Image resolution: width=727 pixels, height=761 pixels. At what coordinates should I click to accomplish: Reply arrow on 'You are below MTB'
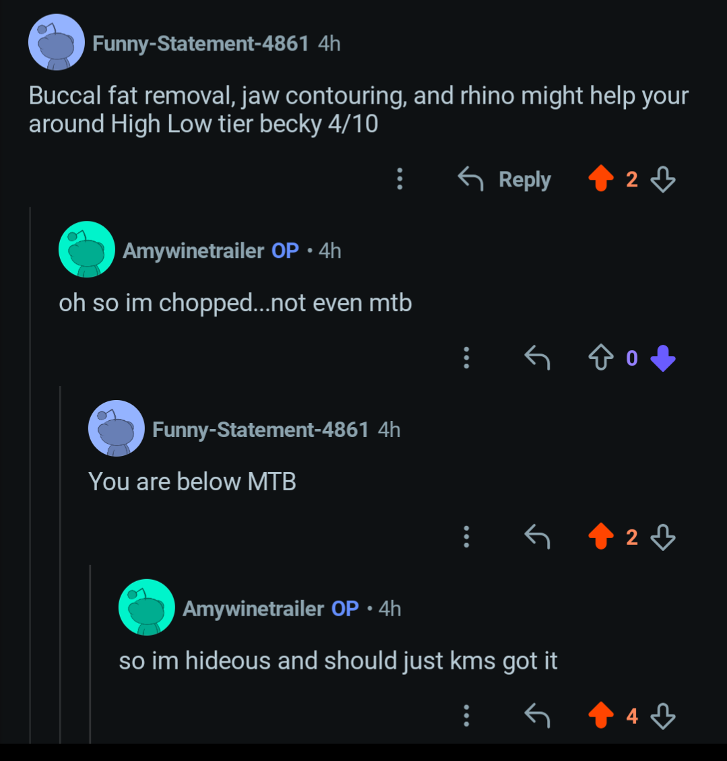click(x=537, y=537)
